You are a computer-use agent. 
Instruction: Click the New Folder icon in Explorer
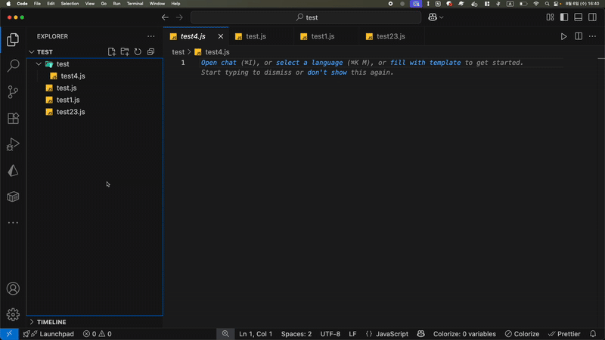[x=125, y=52]
